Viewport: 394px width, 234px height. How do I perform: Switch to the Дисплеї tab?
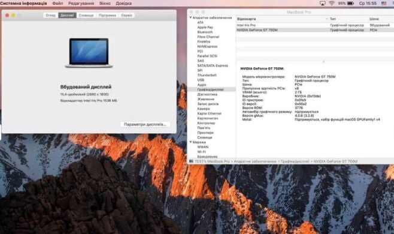(x=67, y=16)
